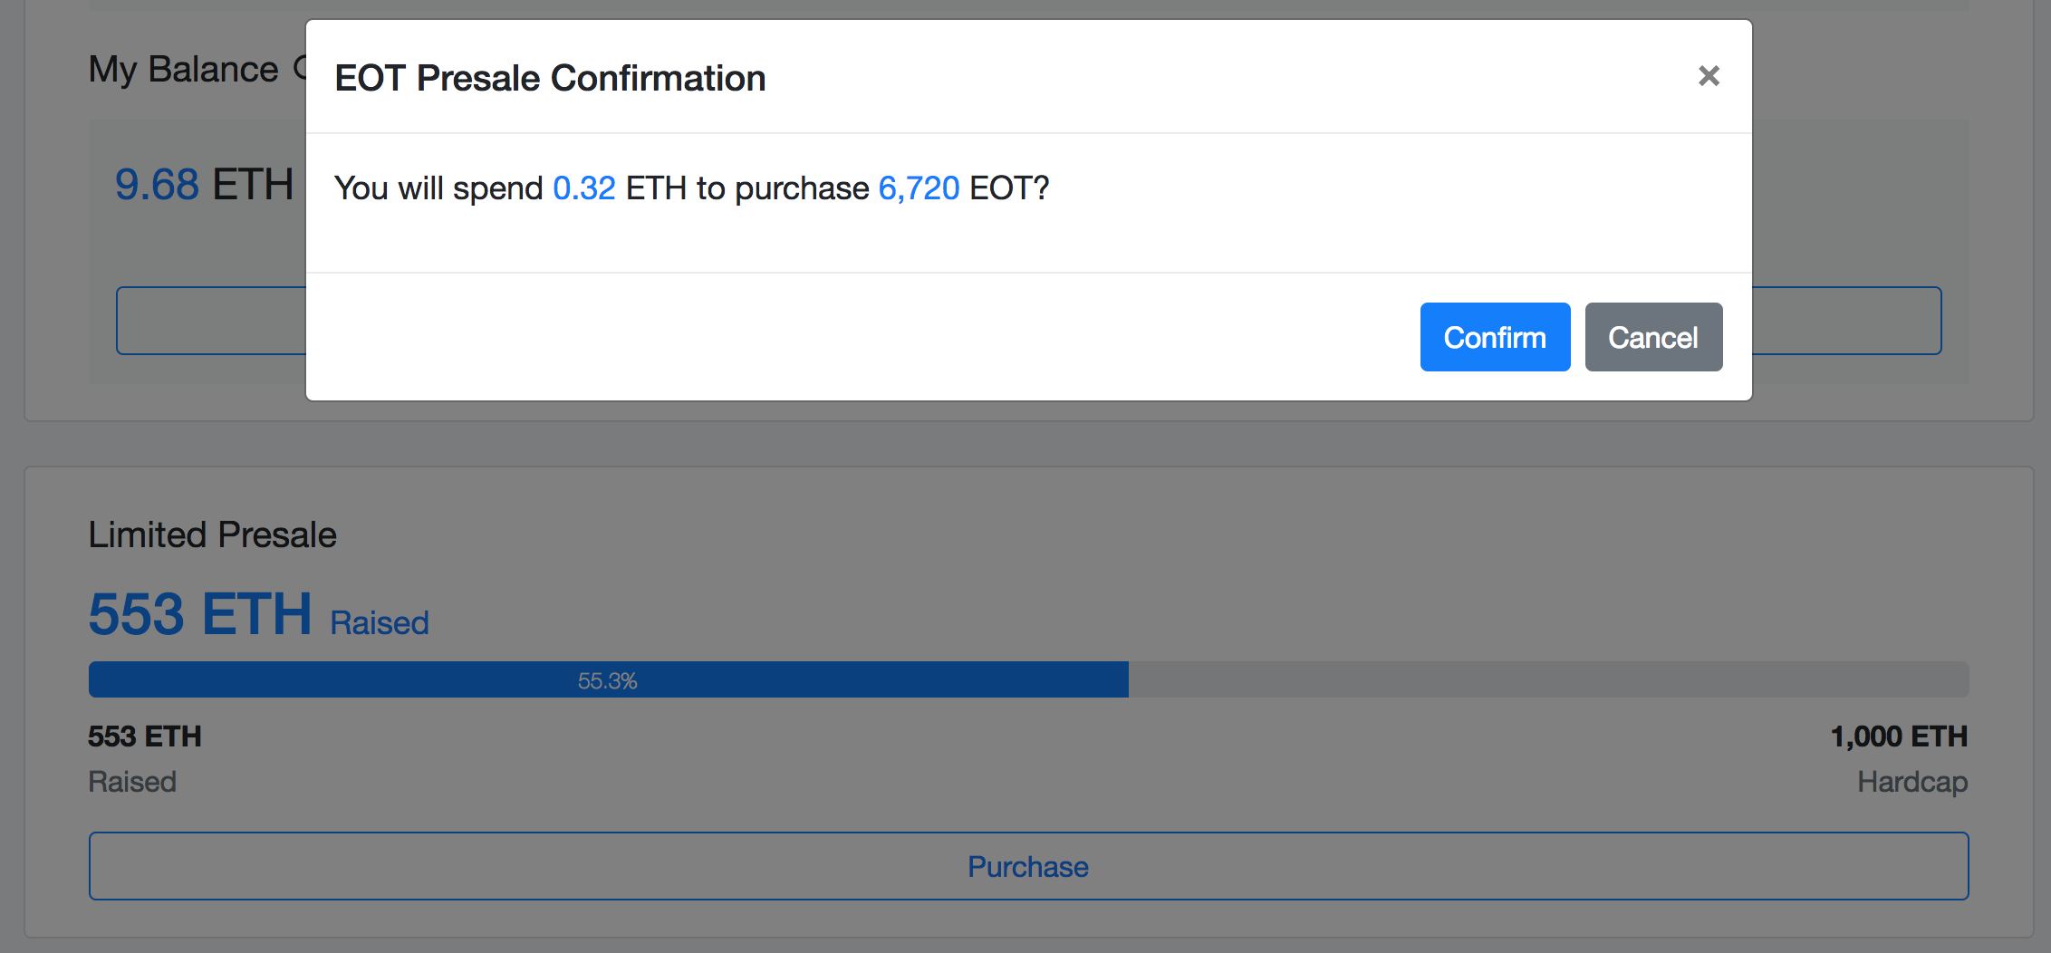Click the bold 553 ETH label below the bar
The width and height of the screenshot is (2051, 953).
point(145,736)
